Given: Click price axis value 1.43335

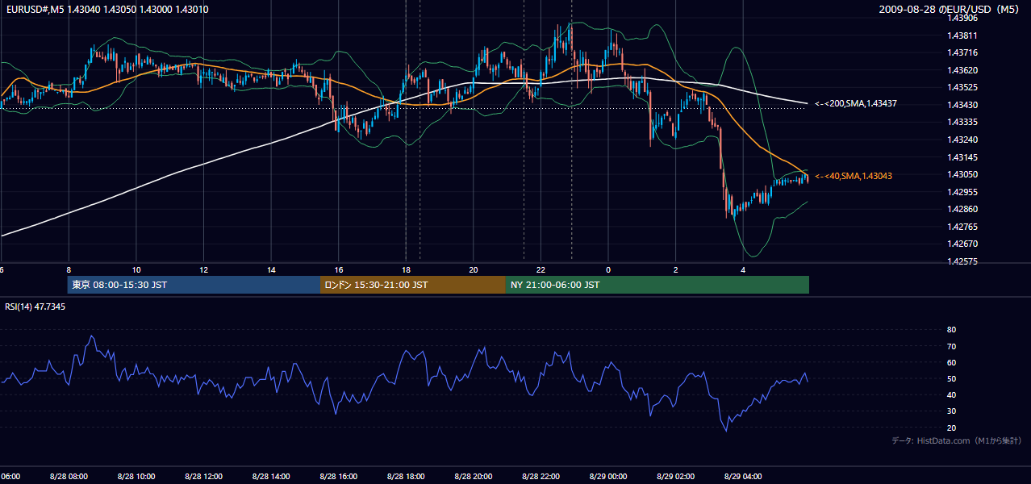Looking at the screenshot, I should click(962, 122).
